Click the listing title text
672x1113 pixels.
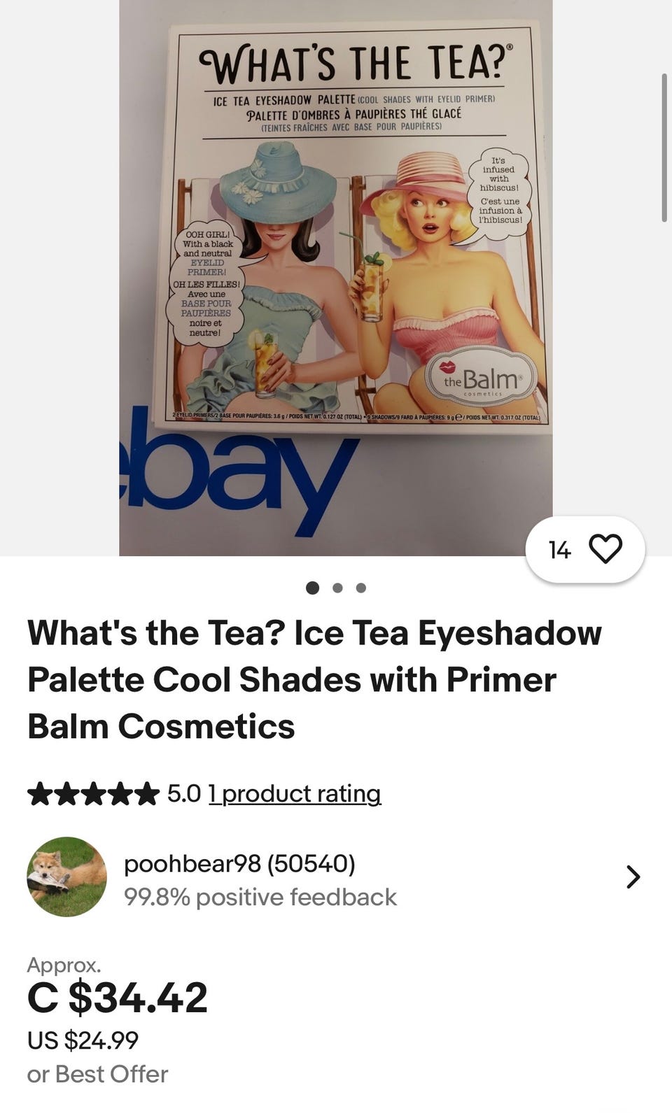(x=314, y=679)
